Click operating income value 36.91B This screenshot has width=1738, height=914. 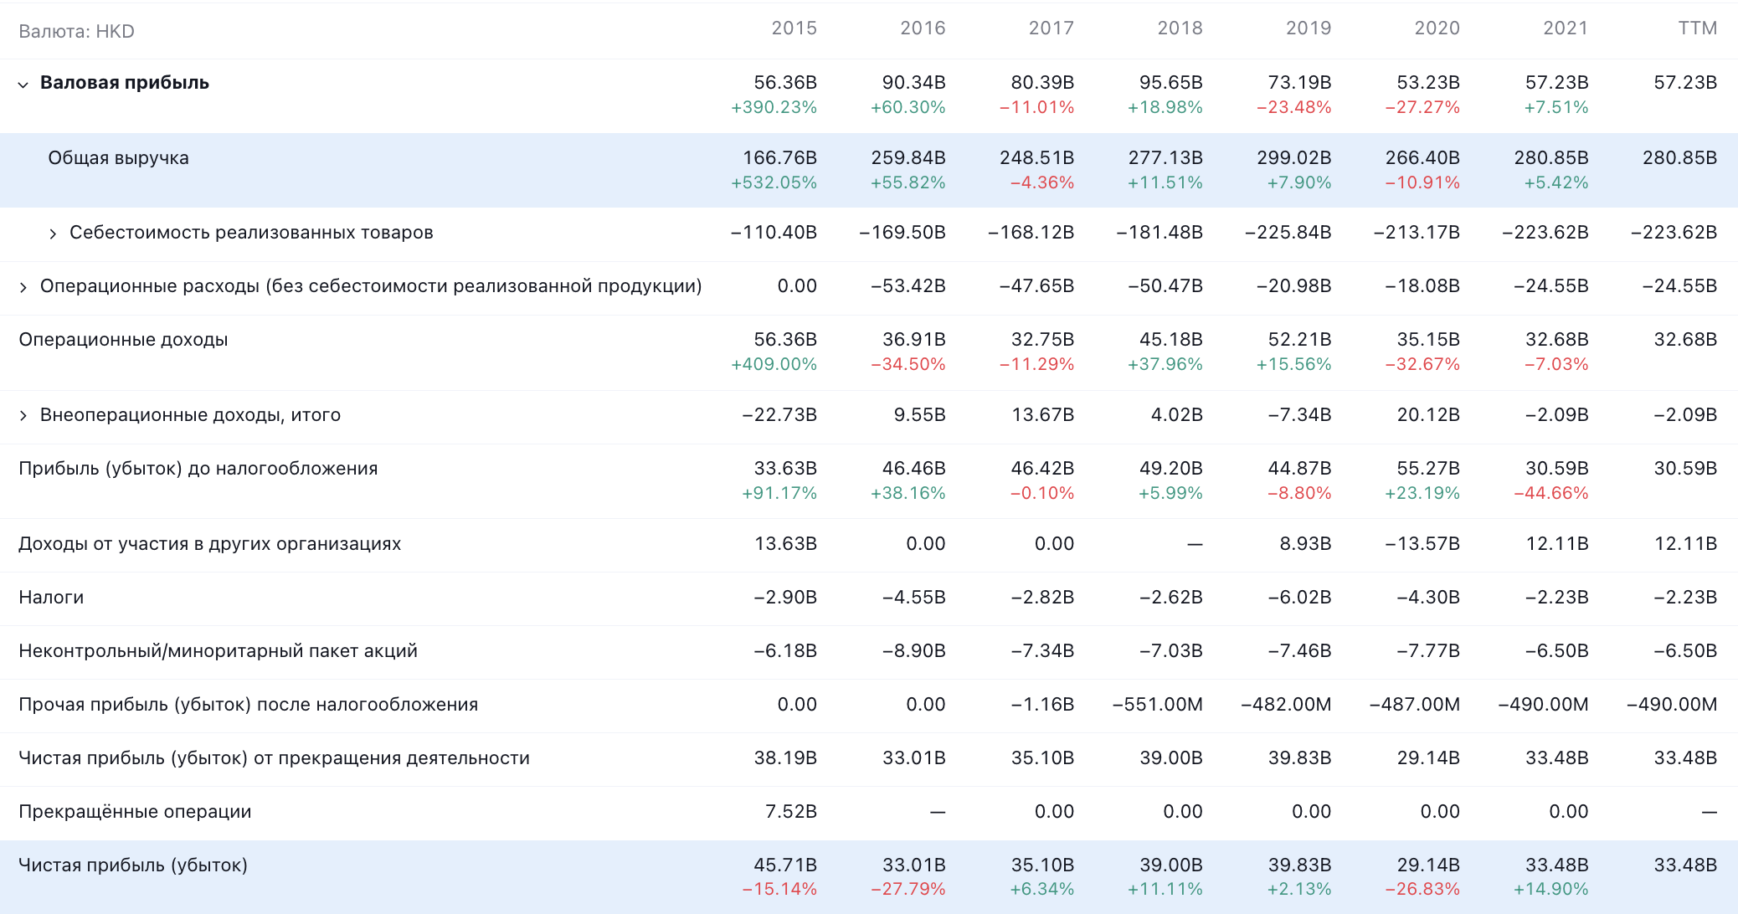point(913,340)
